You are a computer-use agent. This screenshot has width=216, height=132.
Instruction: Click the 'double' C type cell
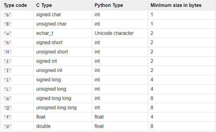(43, 126)
